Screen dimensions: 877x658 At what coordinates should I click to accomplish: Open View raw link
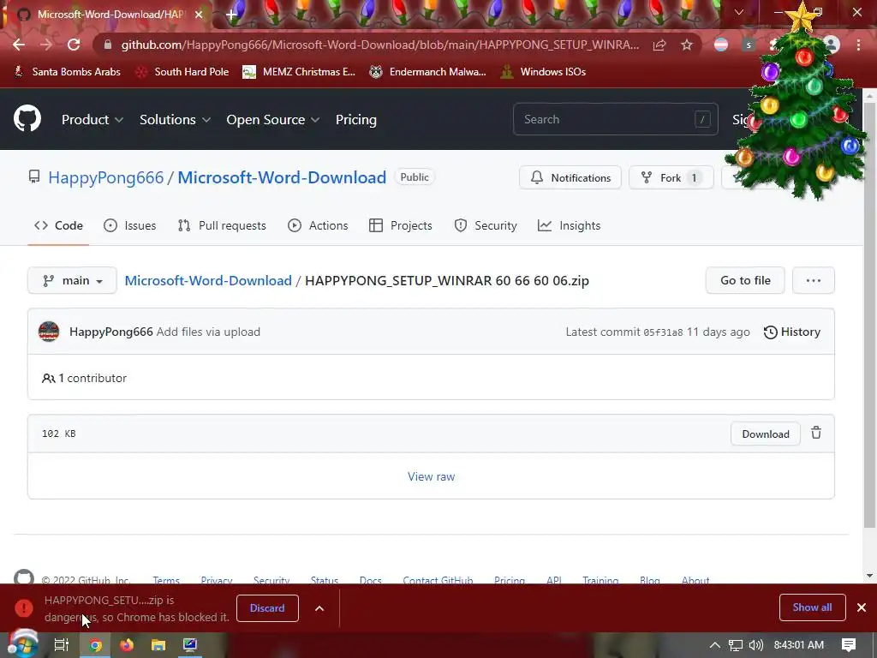click(x=431, y=476)
